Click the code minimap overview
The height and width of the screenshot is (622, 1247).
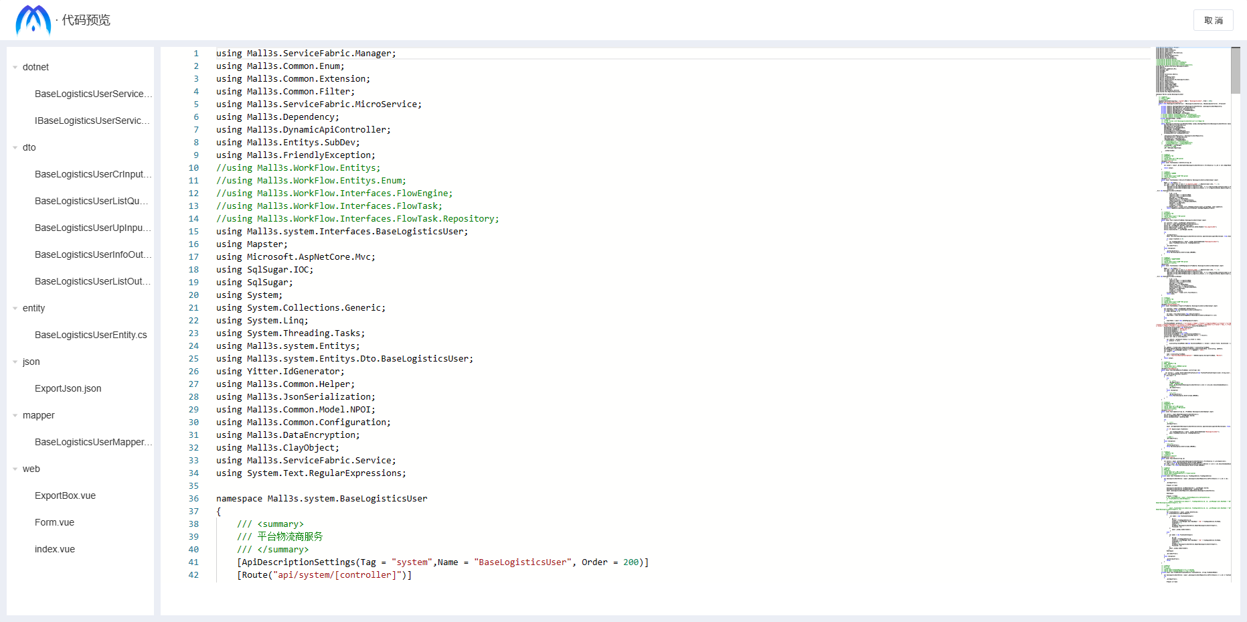pyautogui.click(x=1193, y=315)
